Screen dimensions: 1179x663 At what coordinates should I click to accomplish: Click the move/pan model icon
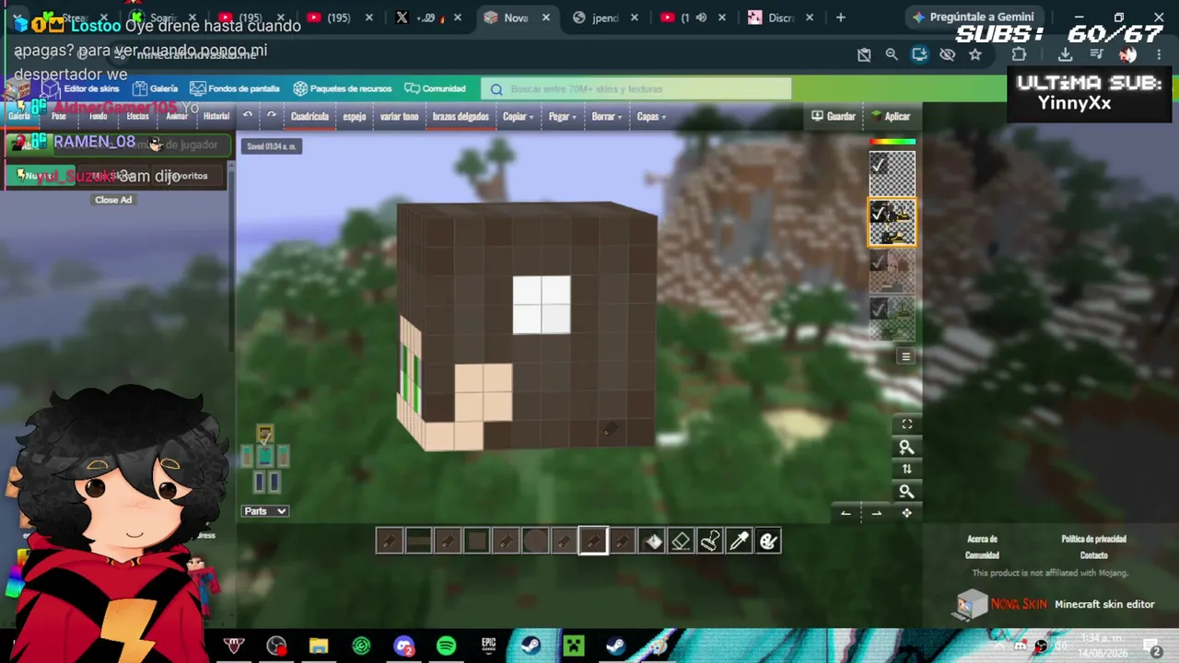coord(906,513)
